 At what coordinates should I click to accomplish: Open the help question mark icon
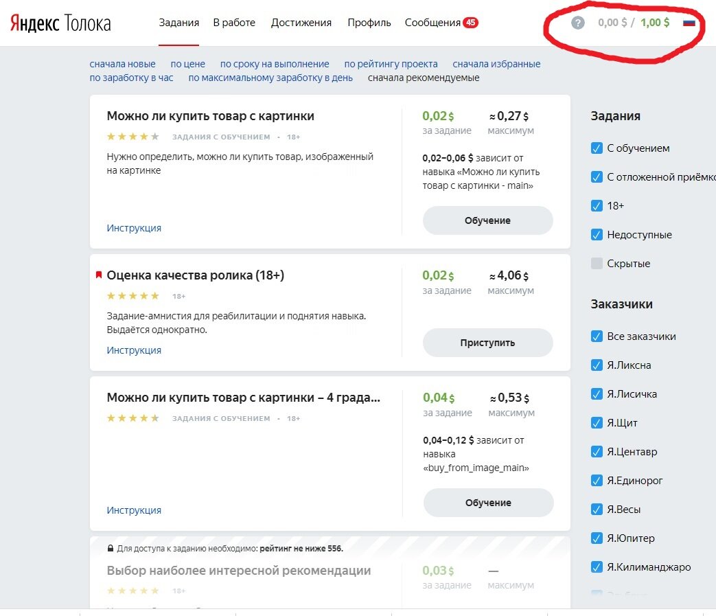[x=577, y=23]
